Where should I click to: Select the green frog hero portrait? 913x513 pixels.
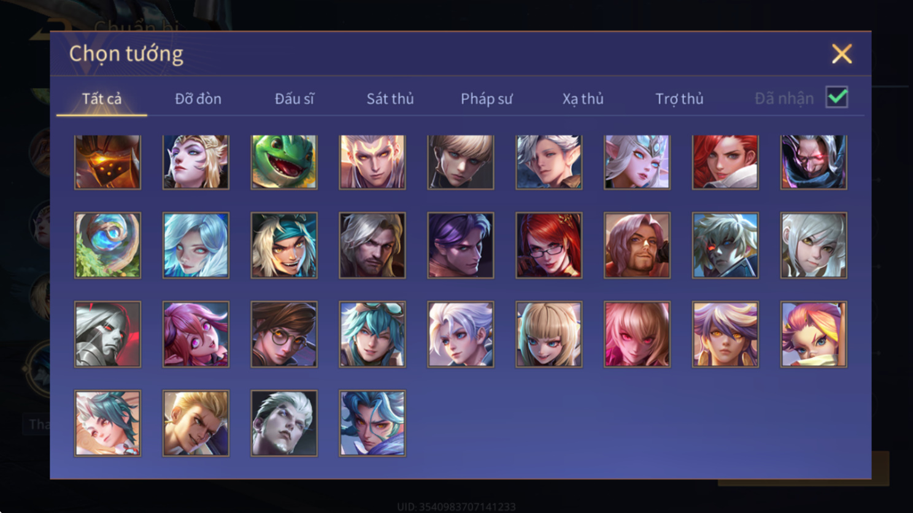coord(284,162)
